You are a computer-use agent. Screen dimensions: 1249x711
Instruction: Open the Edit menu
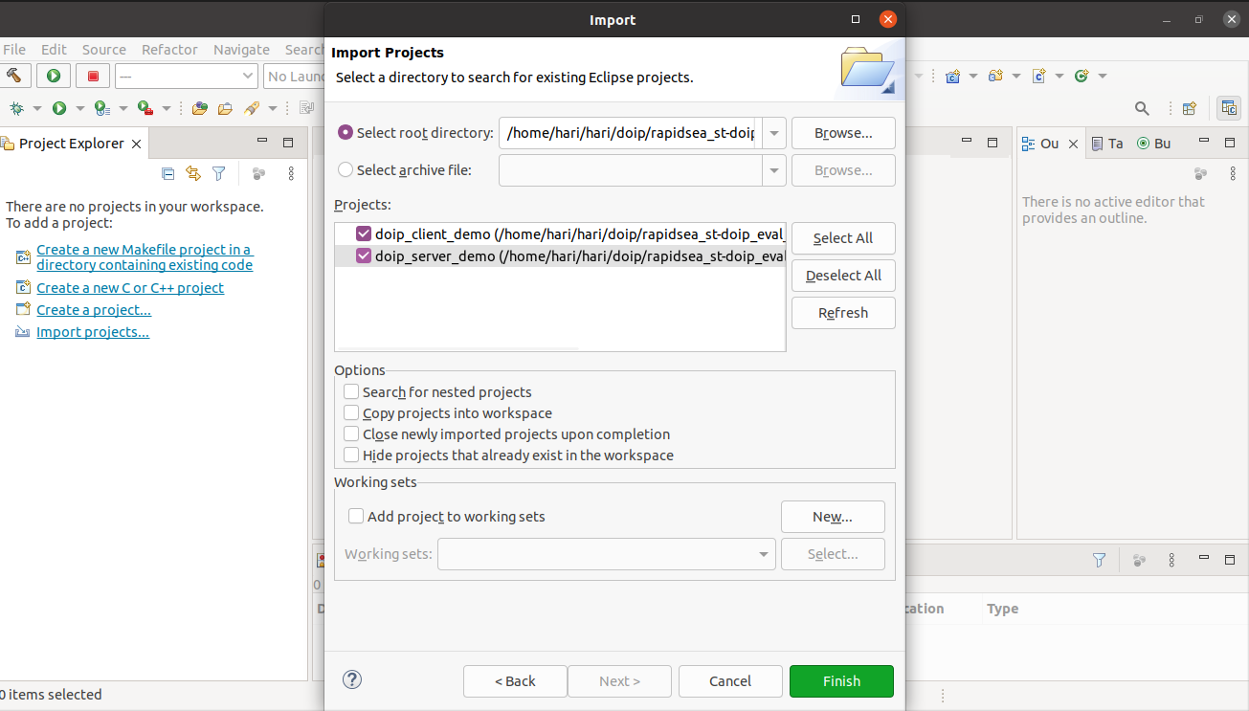coord(54,50)
